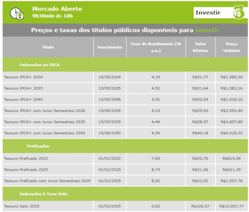
Task: Select 'Tesouro IPCA+ com Juros Semestrais 2035'
Action: click(x=44, y=122)
